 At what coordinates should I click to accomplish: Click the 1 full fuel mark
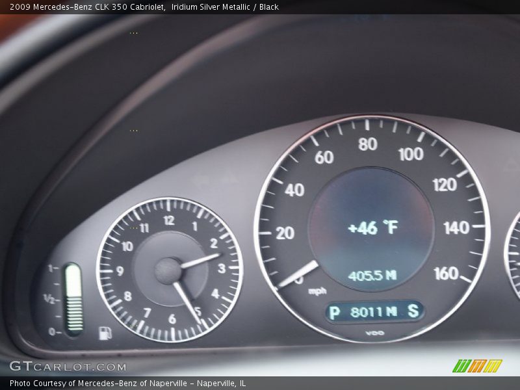[51, 268]
